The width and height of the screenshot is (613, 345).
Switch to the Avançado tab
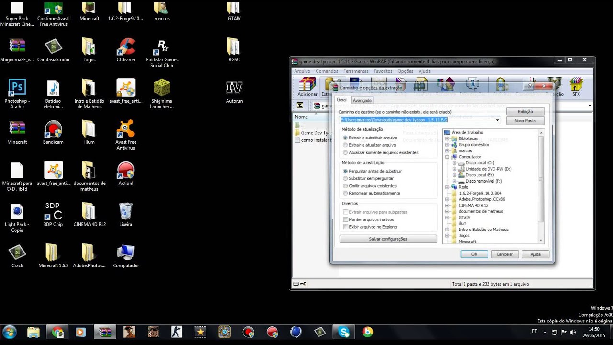point(362,101)
